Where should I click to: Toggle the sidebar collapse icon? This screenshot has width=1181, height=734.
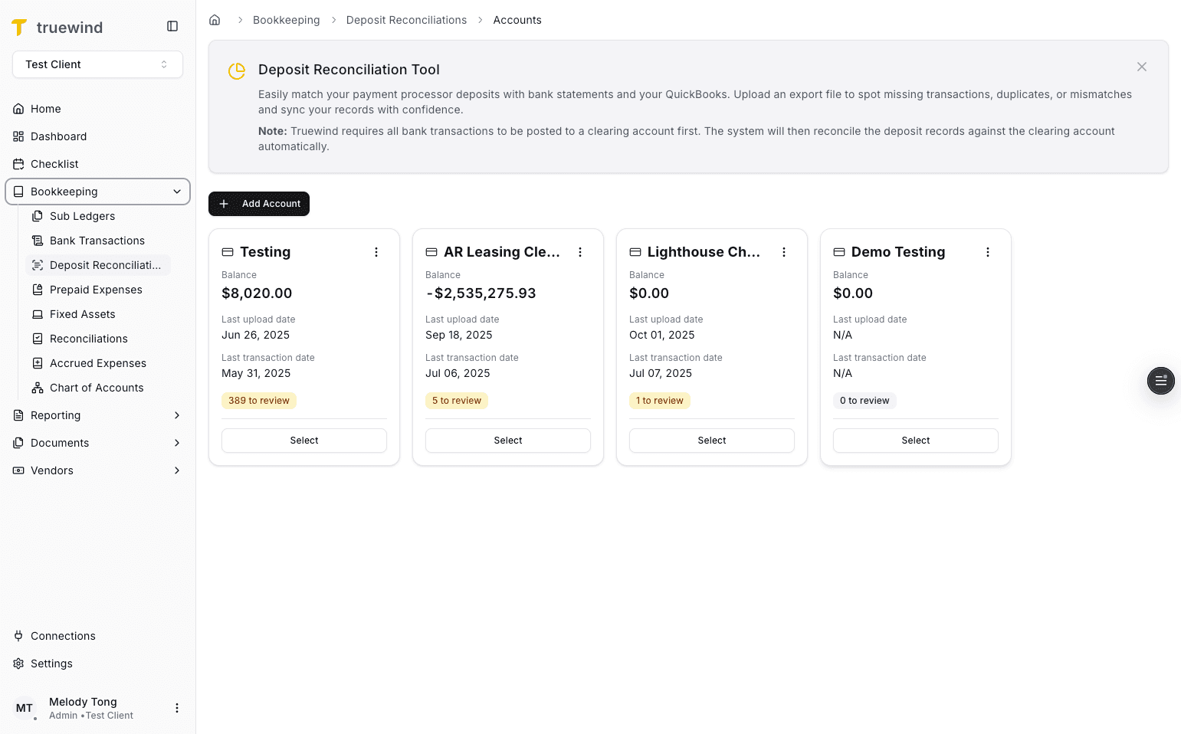click(x=172, y=25)
